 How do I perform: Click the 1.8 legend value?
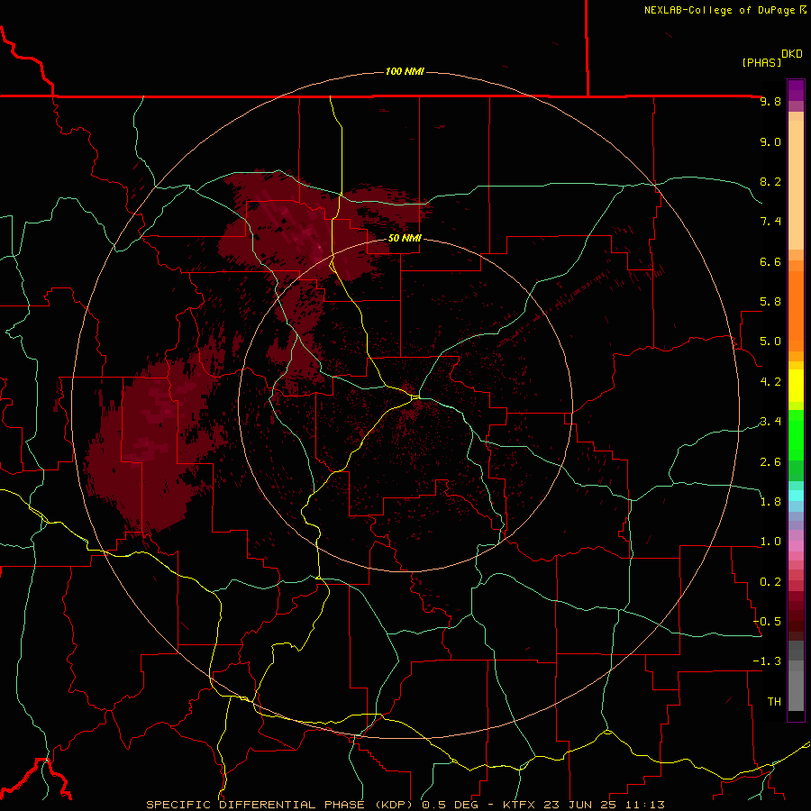coord(770,502)
